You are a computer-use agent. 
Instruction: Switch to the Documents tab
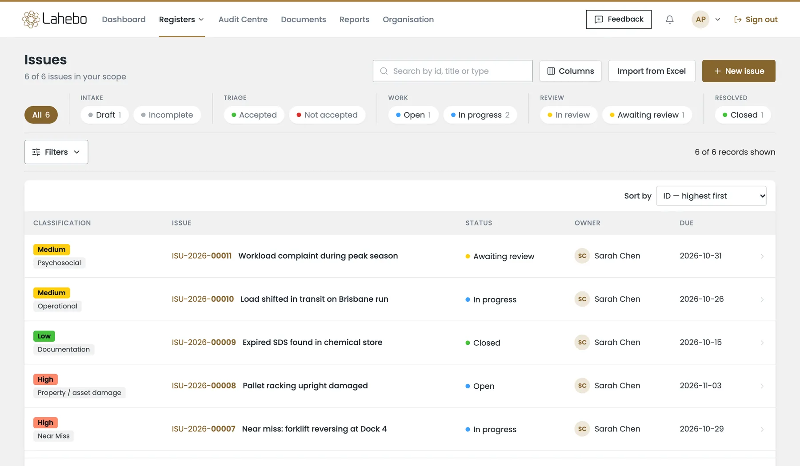[x=304, y=20]
